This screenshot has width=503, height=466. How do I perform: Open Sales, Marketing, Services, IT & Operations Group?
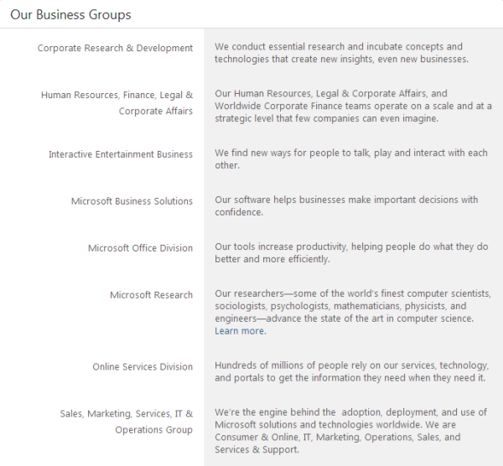(126, 422)
